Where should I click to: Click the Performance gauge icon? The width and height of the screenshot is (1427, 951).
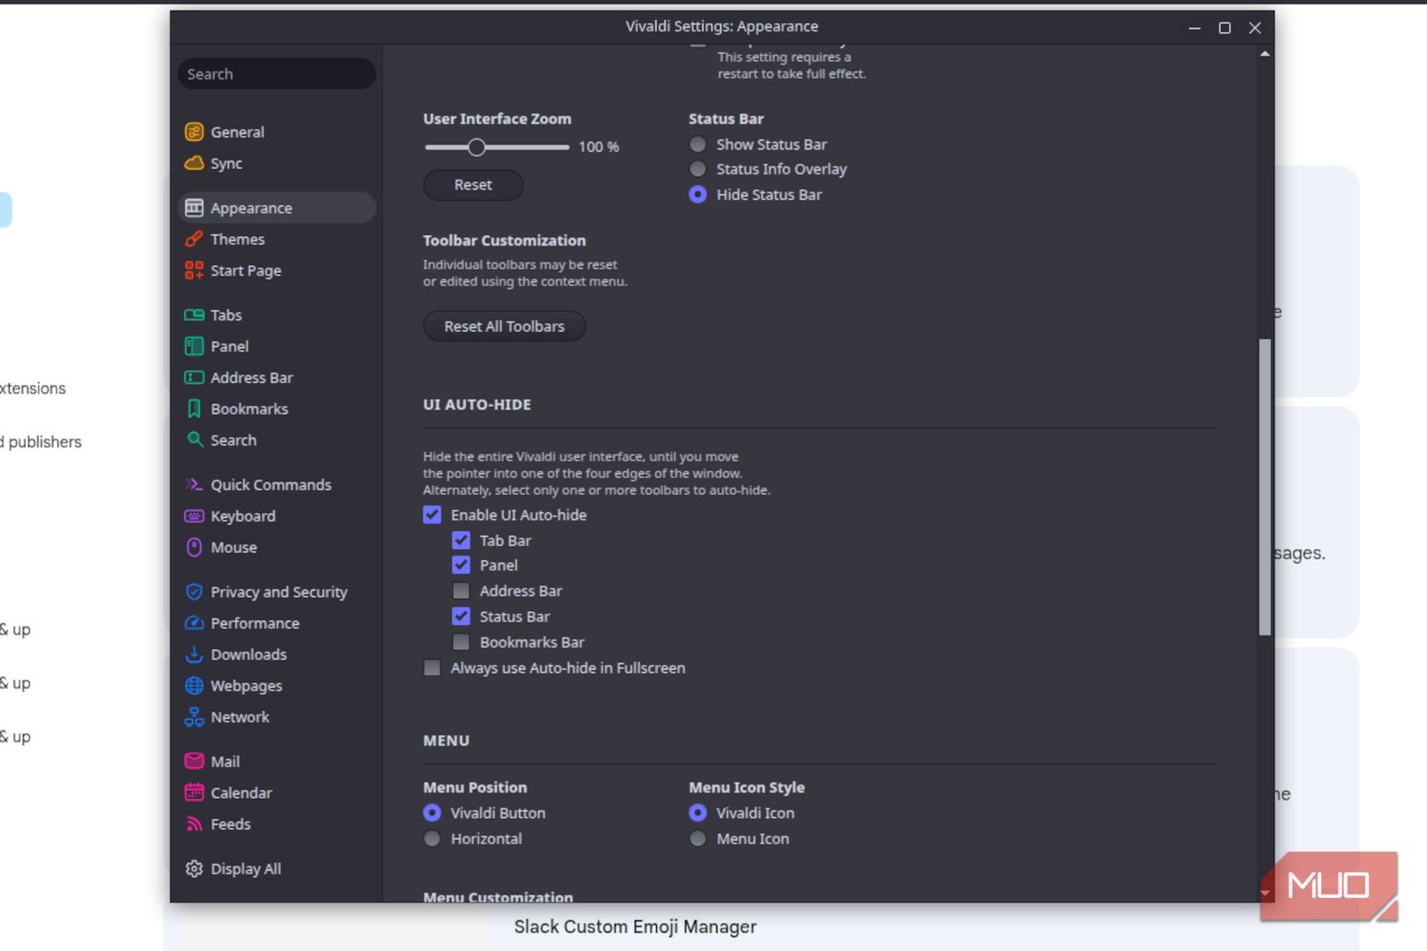click(x=194, y=623)
